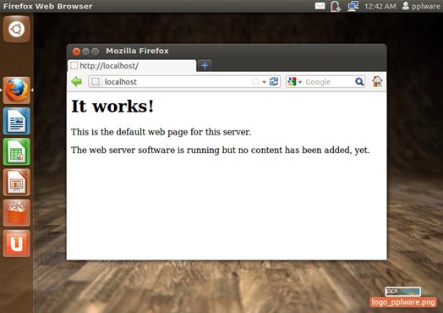Screen dimensions: 443x313
Task: Go back using the green arrow
Action: pyautogui.click(x=77, y=82)
